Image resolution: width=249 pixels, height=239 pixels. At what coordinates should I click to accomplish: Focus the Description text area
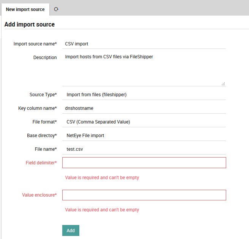click(144, 69)
